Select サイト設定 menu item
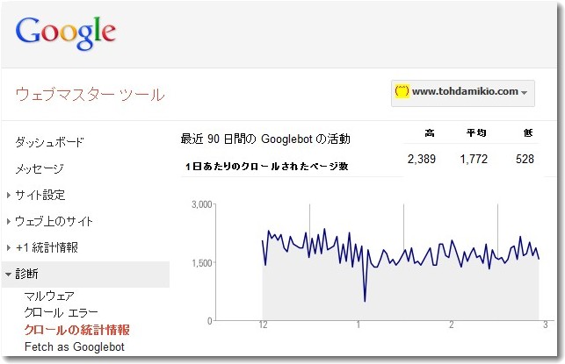The width and height of the screenshot is (565, 364). [x=40, y=196]
